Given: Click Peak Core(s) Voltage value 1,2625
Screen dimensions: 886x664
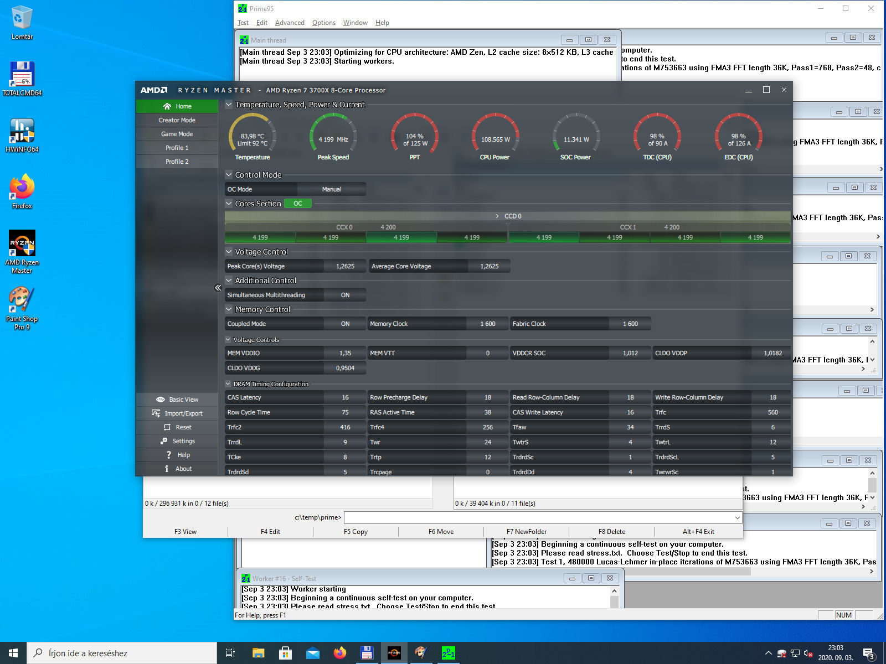Looking at the screenshot, I should pos(345,266).
